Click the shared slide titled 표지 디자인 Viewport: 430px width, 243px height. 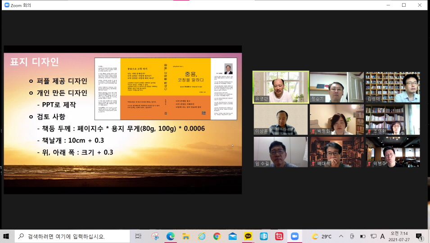[x=122, y=120]
